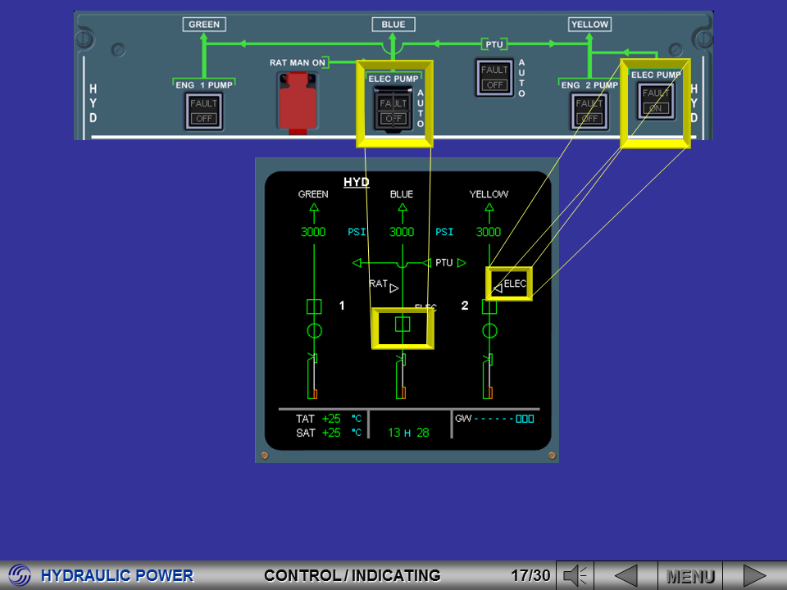Click the ELEC pump symbol on the ECAM display
787x590 pixels.
point(403,324)
